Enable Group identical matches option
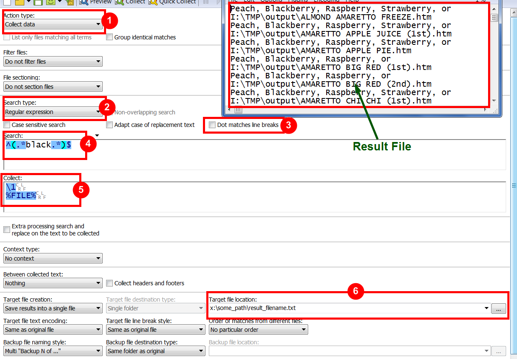 coord(109,37)
